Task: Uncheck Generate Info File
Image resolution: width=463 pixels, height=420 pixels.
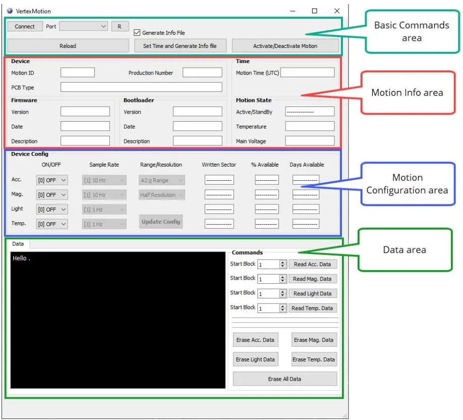Action: pyautogui.click(x=136, y=32)
